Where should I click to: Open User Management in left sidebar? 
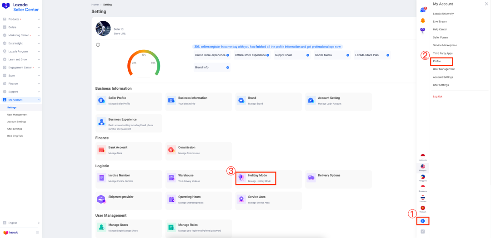(17, 115)
